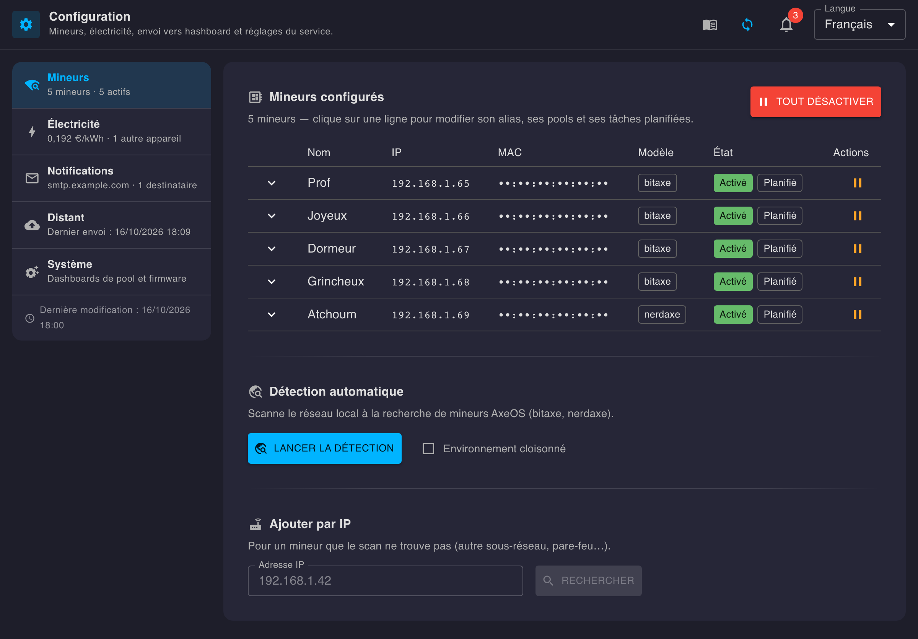Image resolution: width=918 pixels, height=639 pixels.
Task: Click IP address 192.168.1.68
Action: click(431, 282)
